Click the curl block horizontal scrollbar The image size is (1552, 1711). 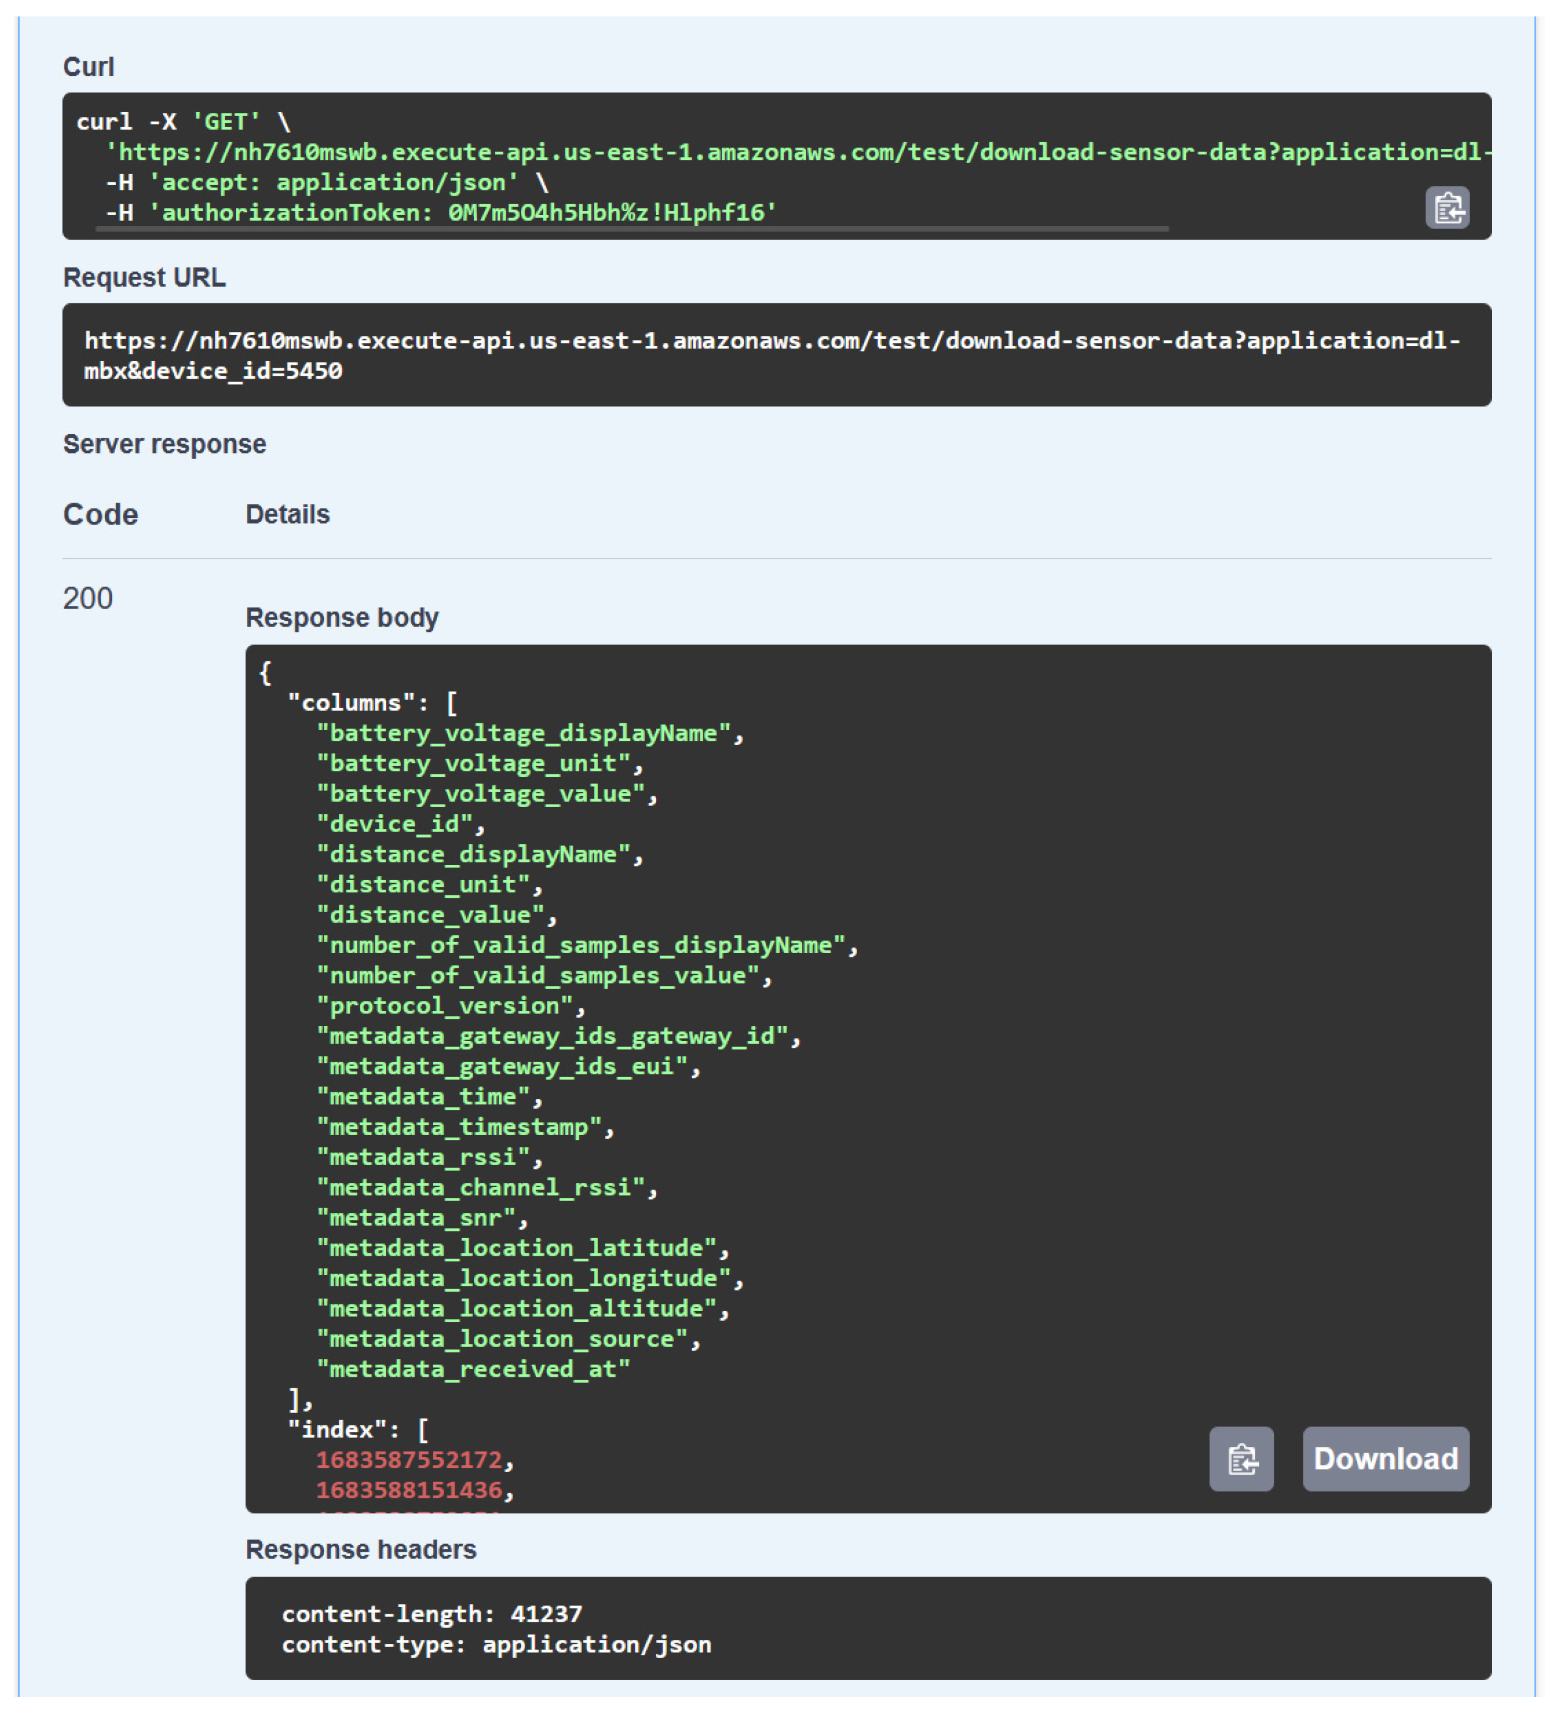coord(632,229)
